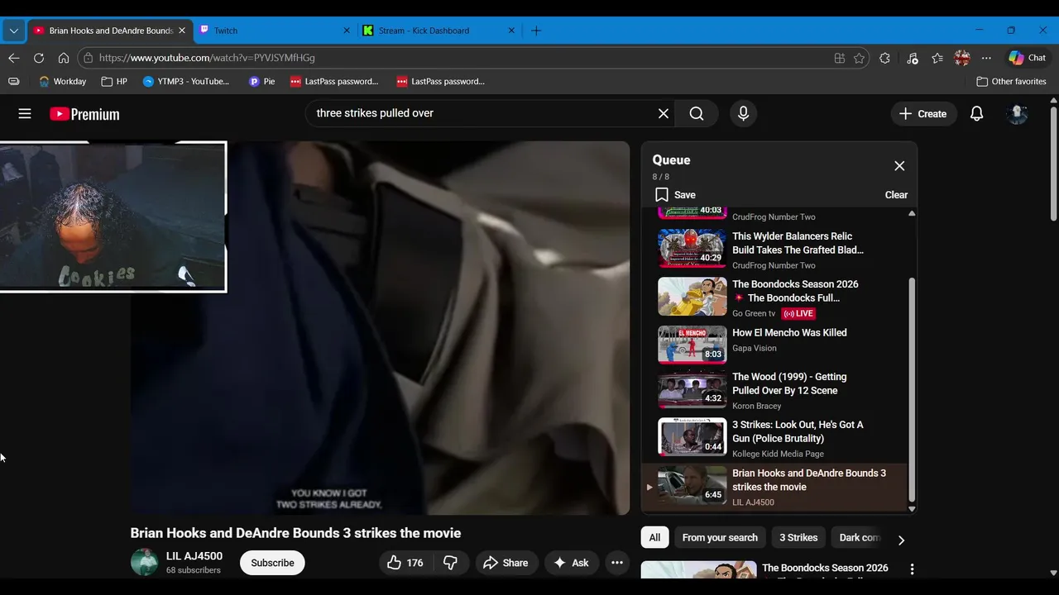This screenshot has height=595, width=1059.
Task: Open Copilot Chat in browser toolbar
Action: [1027, 58]
